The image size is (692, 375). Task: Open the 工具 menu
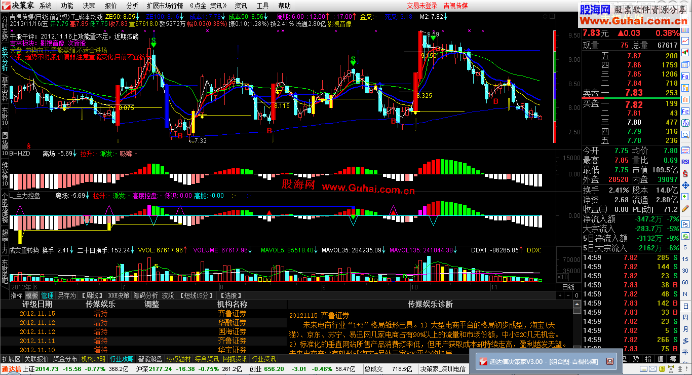[262, 6]
